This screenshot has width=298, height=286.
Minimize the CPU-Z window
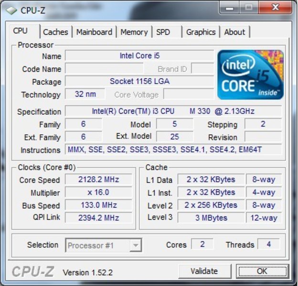tap(229, 8)
